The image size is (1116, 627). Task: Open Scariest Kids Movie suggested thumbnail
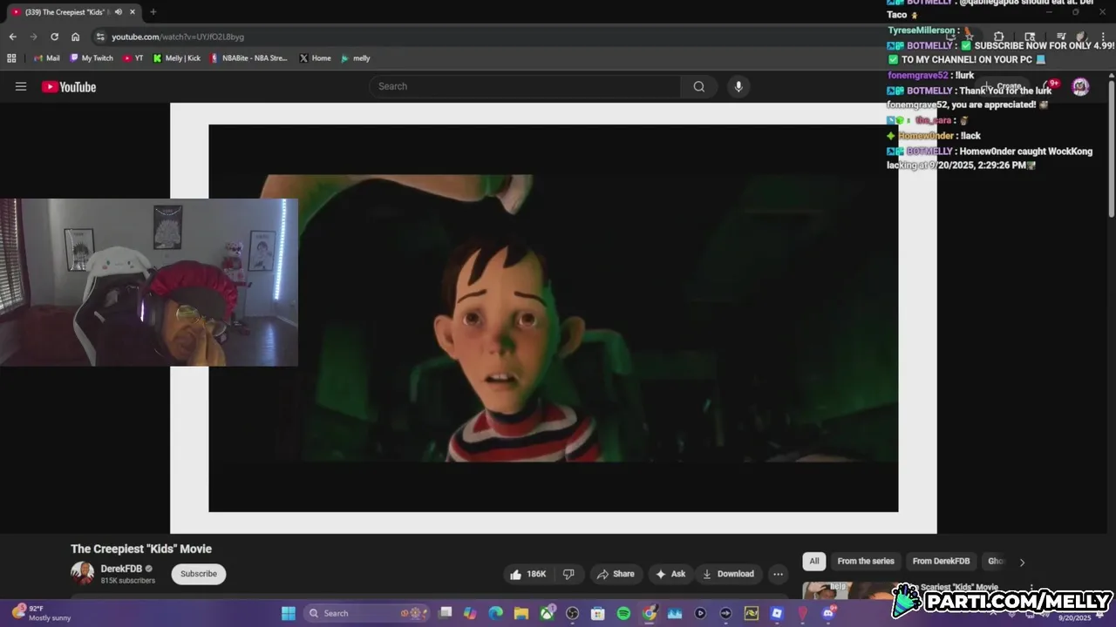pyautogui.click(x=850, y=590)
